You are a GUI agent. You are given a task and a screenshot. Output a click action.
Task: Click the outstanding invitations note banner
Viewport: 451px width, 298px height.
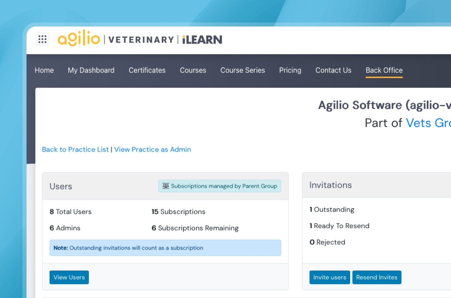coord(165,248)
